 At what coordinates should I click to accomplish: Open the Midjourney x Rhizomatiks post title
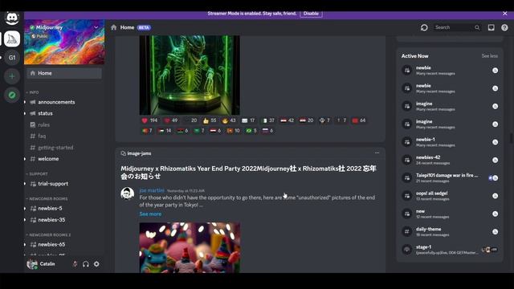point(248,173)
